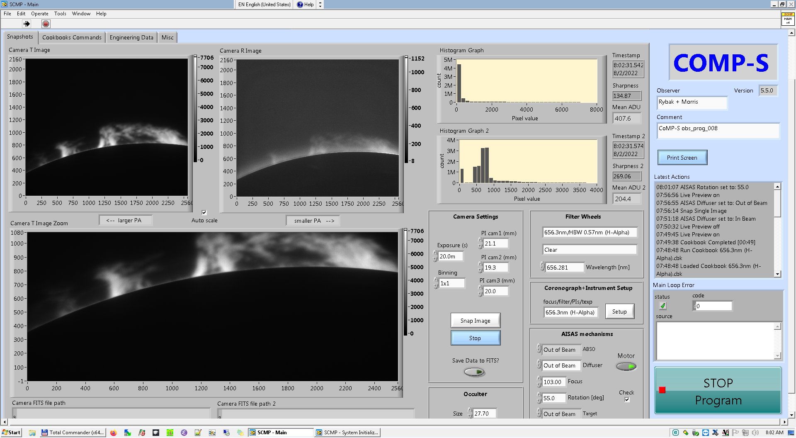
Task: Open the Operate menu
Action: [39, 14]
